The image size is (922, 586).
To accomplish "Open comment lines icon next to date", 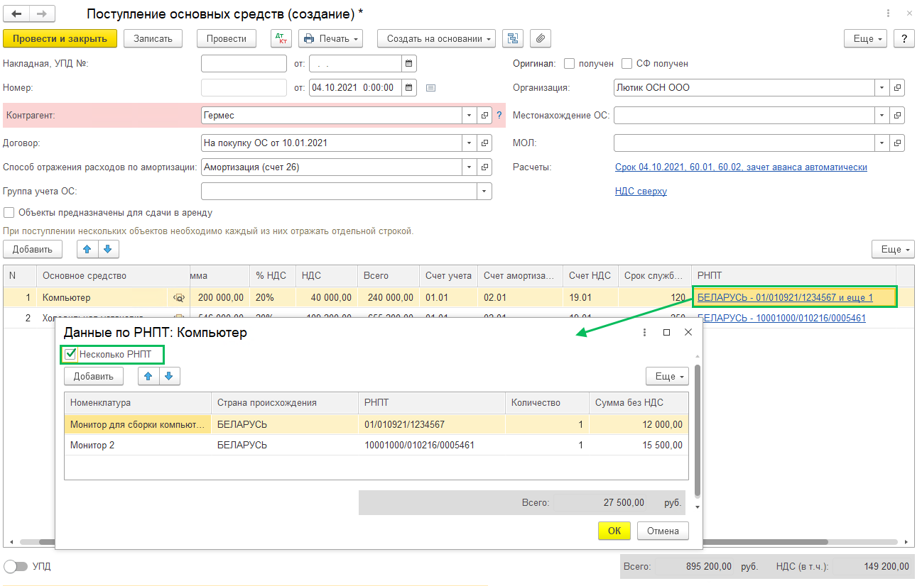I will point(430,88).
